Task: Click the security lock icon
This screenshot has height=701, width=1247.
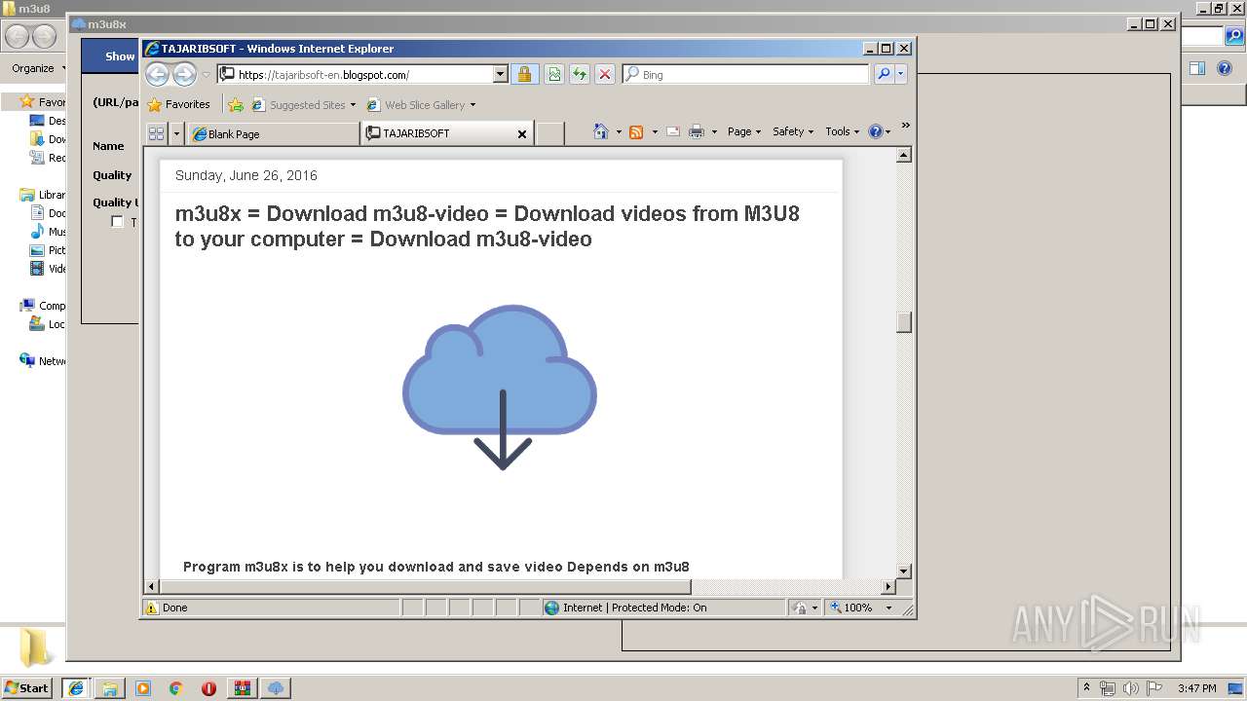Action: point(524,74)
